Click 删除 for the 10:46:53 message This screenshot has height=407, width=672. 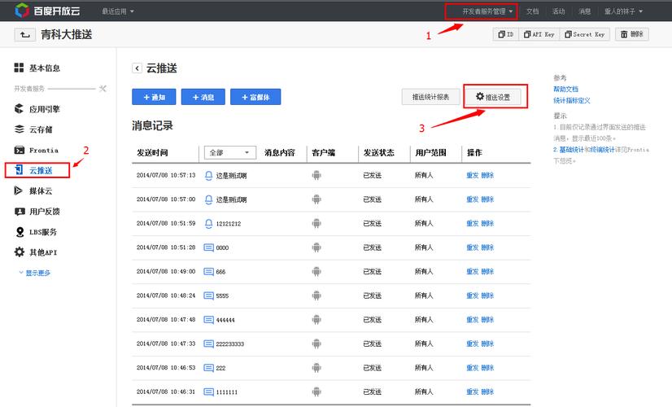487,368
